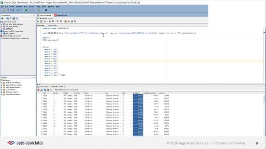The image size is (266, 149).
Task: Click the Explain Plan icon in worksheet toolbar
Action: click(x=44, y=22)
